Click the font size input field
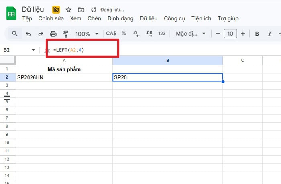The image size is (281, 184). click(x=230, y=34)
